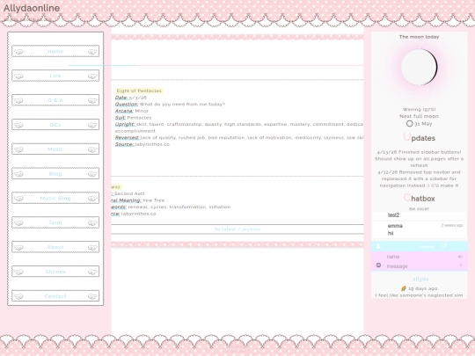Click the left hand icon on Tarot button

(18, 222)
